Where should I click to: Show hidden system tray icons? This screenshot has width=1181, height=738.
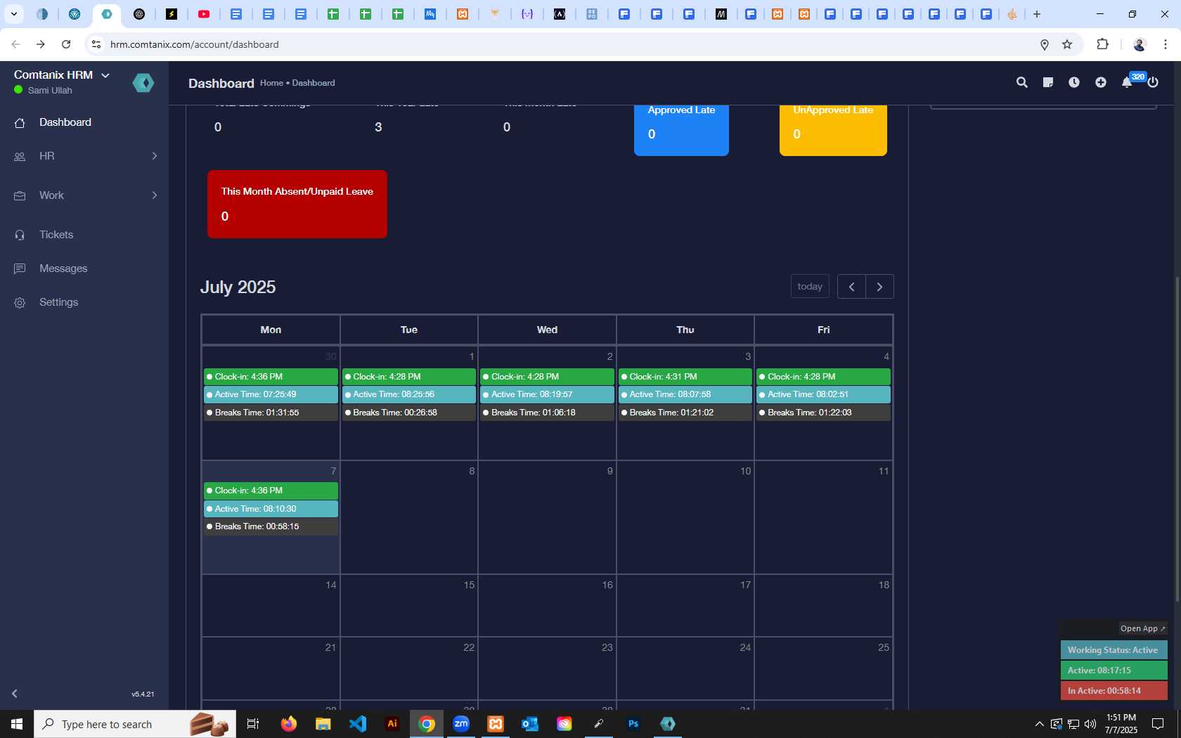pos(1039,724)
